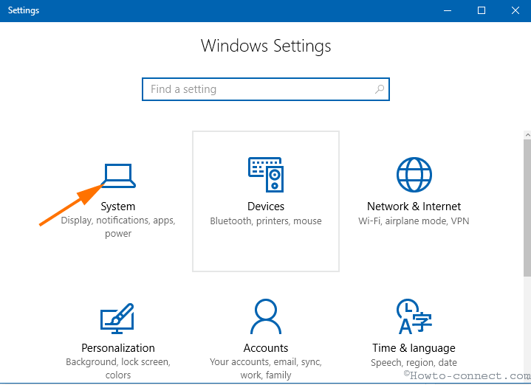Click the Find a setting search box
This screenshot has height=385, width=531.
click(x=266, y=89)
